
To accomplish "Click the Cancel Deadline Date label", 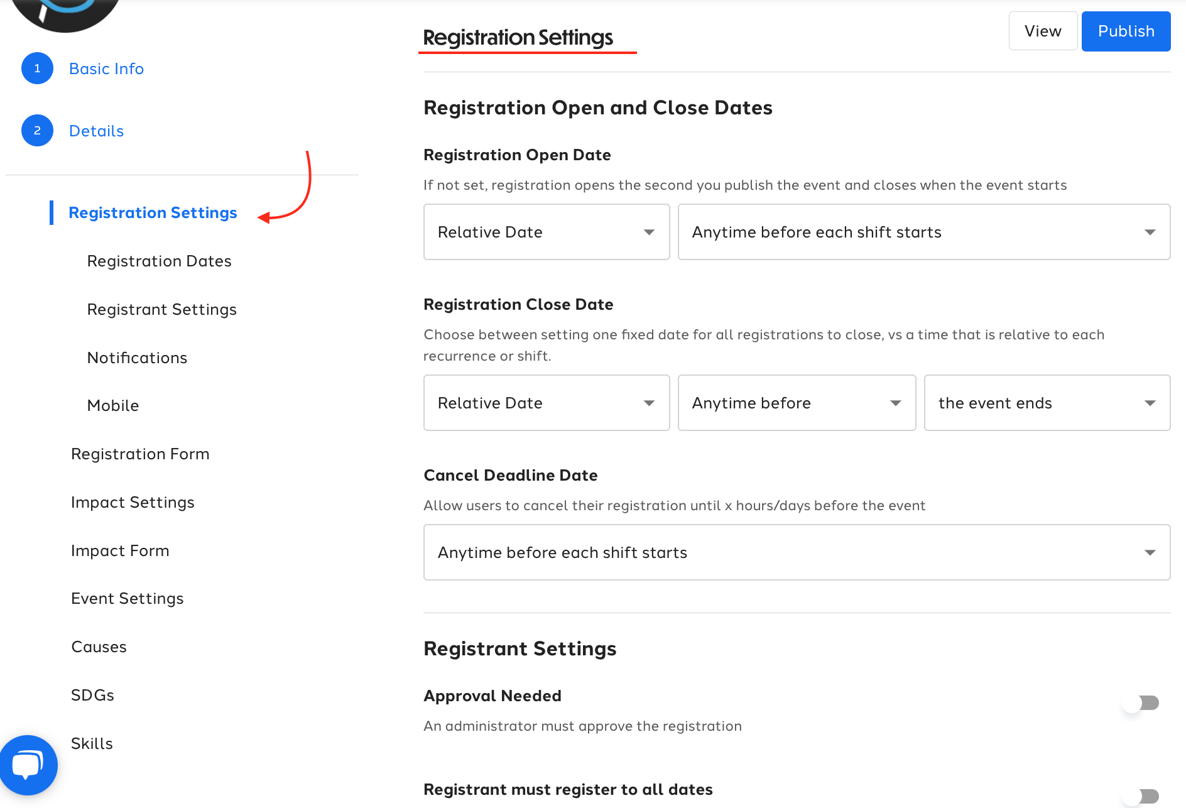I will click(x=511, y=475).
